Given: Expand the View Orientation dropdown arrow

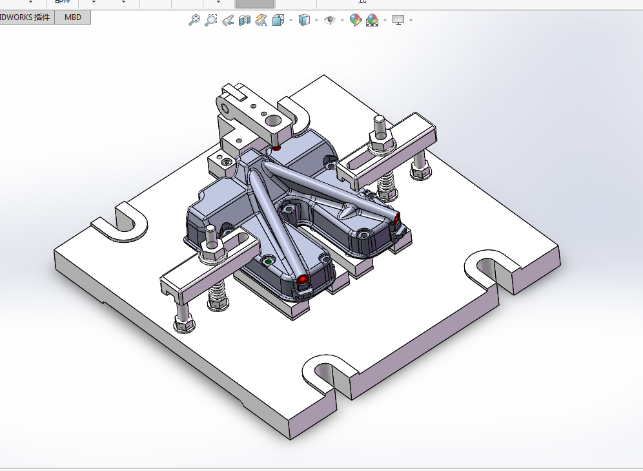Looking at the screenshot, I should (291, 20).
